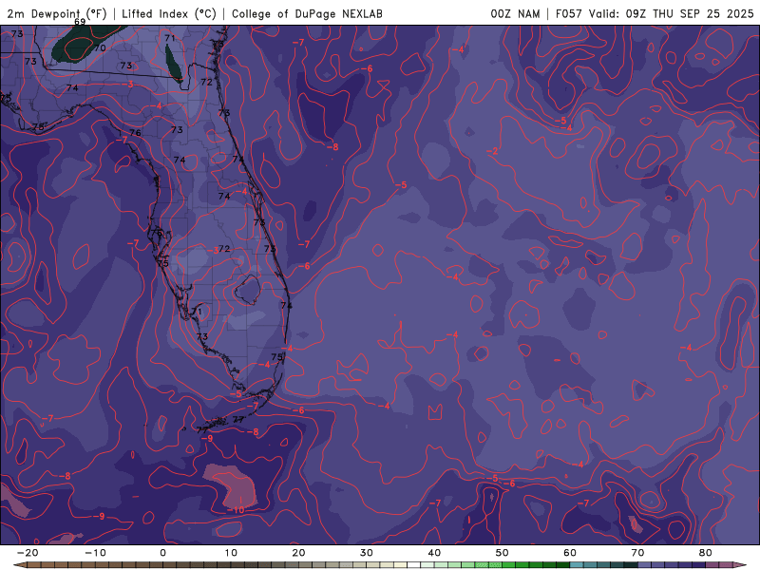Click the "2m Dewpoint (°F)" title text

coord(57,13)
